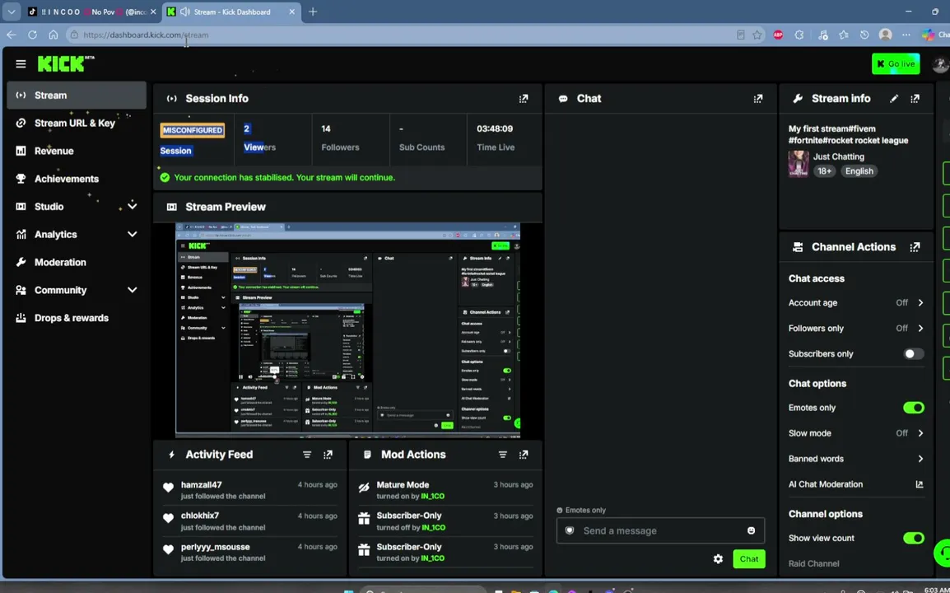Click the Kick logo
950x593 pixels.
coord(65,63)
